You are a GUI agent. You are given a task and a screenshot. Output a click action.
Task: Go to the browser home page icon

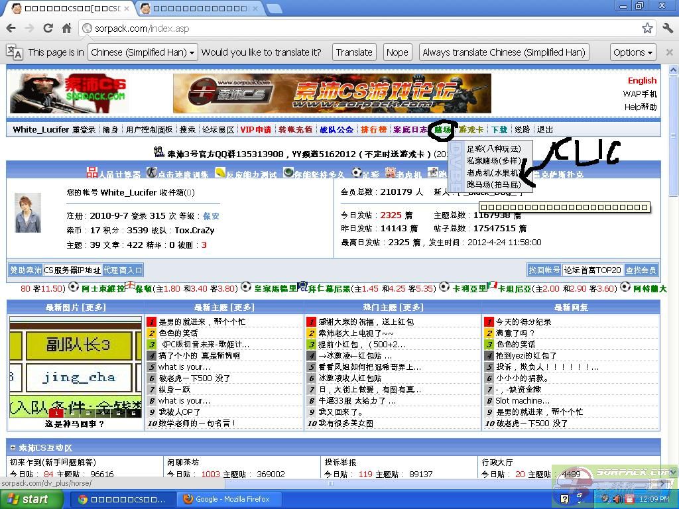pyautogui.click(x=66, y=28)
